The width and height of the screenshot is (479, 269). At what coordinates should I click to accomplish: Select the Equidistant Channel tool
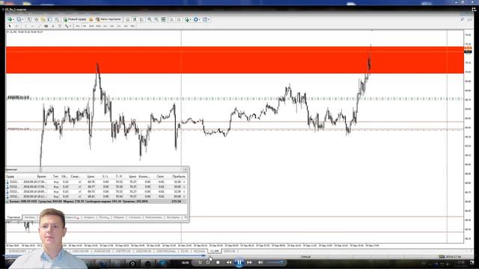point(46,26)
